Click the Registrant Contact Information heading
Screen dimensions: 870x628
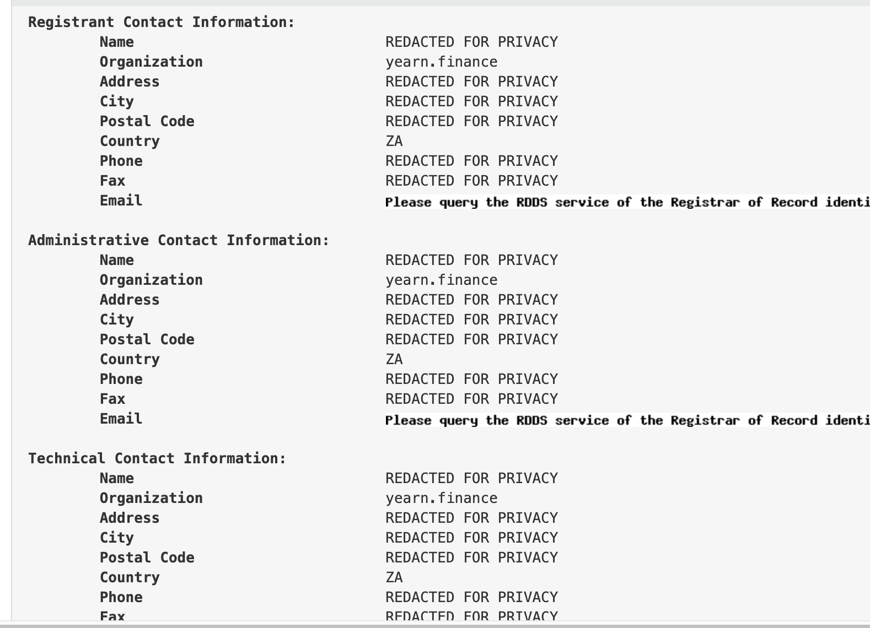coord(162,22)
